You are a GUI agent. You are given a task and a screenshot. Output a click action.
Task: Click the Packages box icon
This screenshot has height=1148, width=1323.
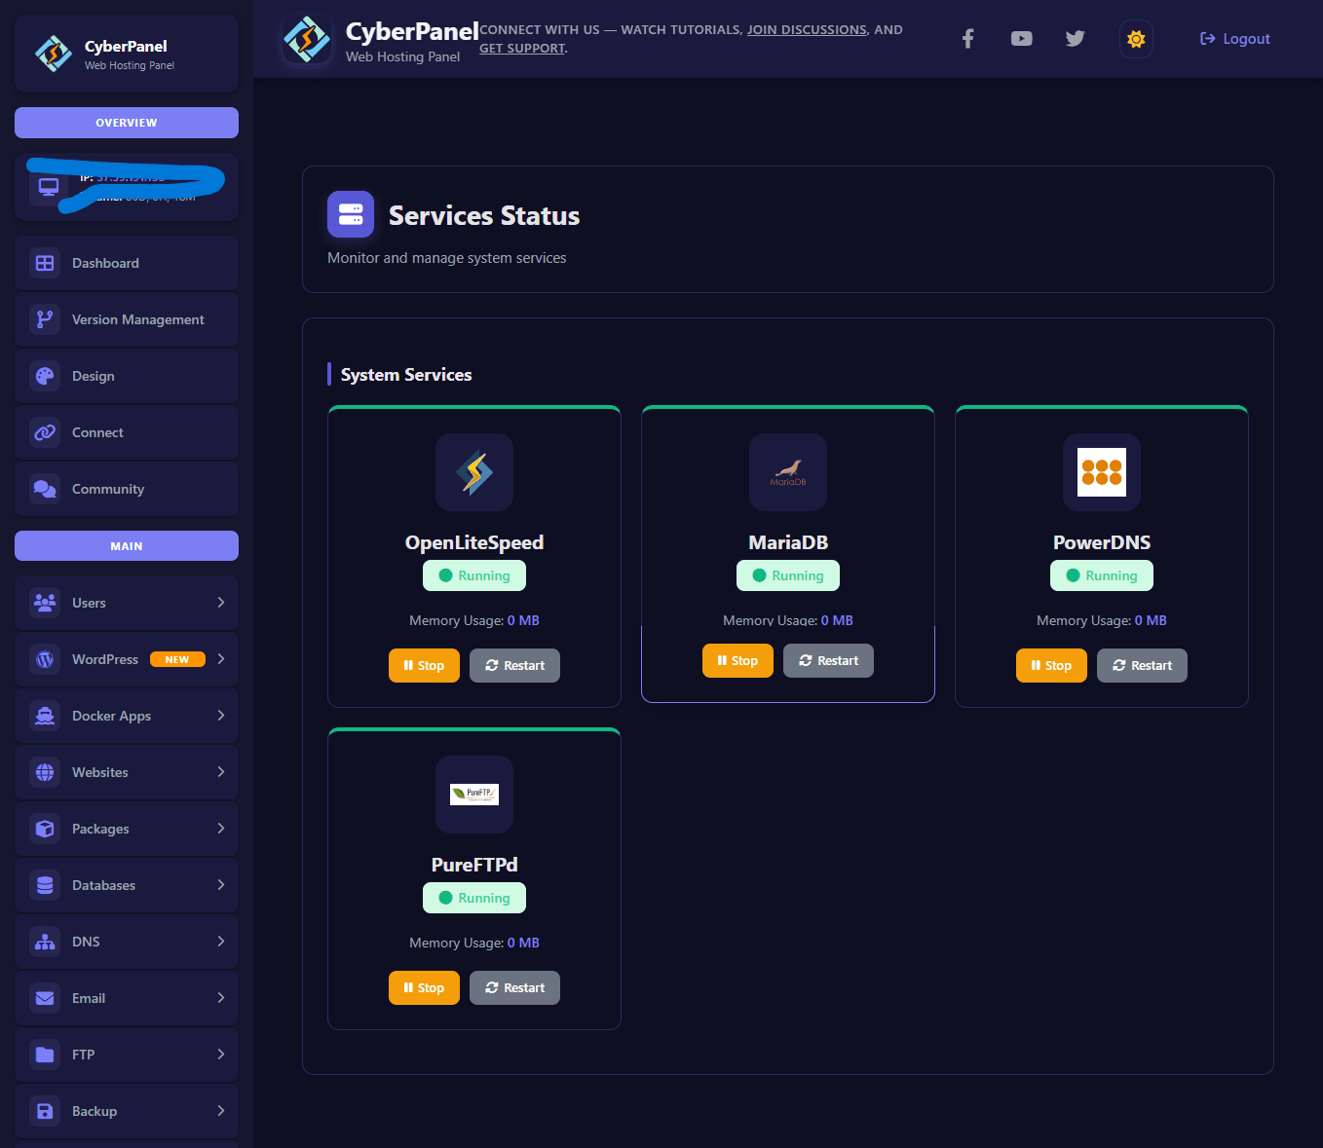tap(45, 829)
